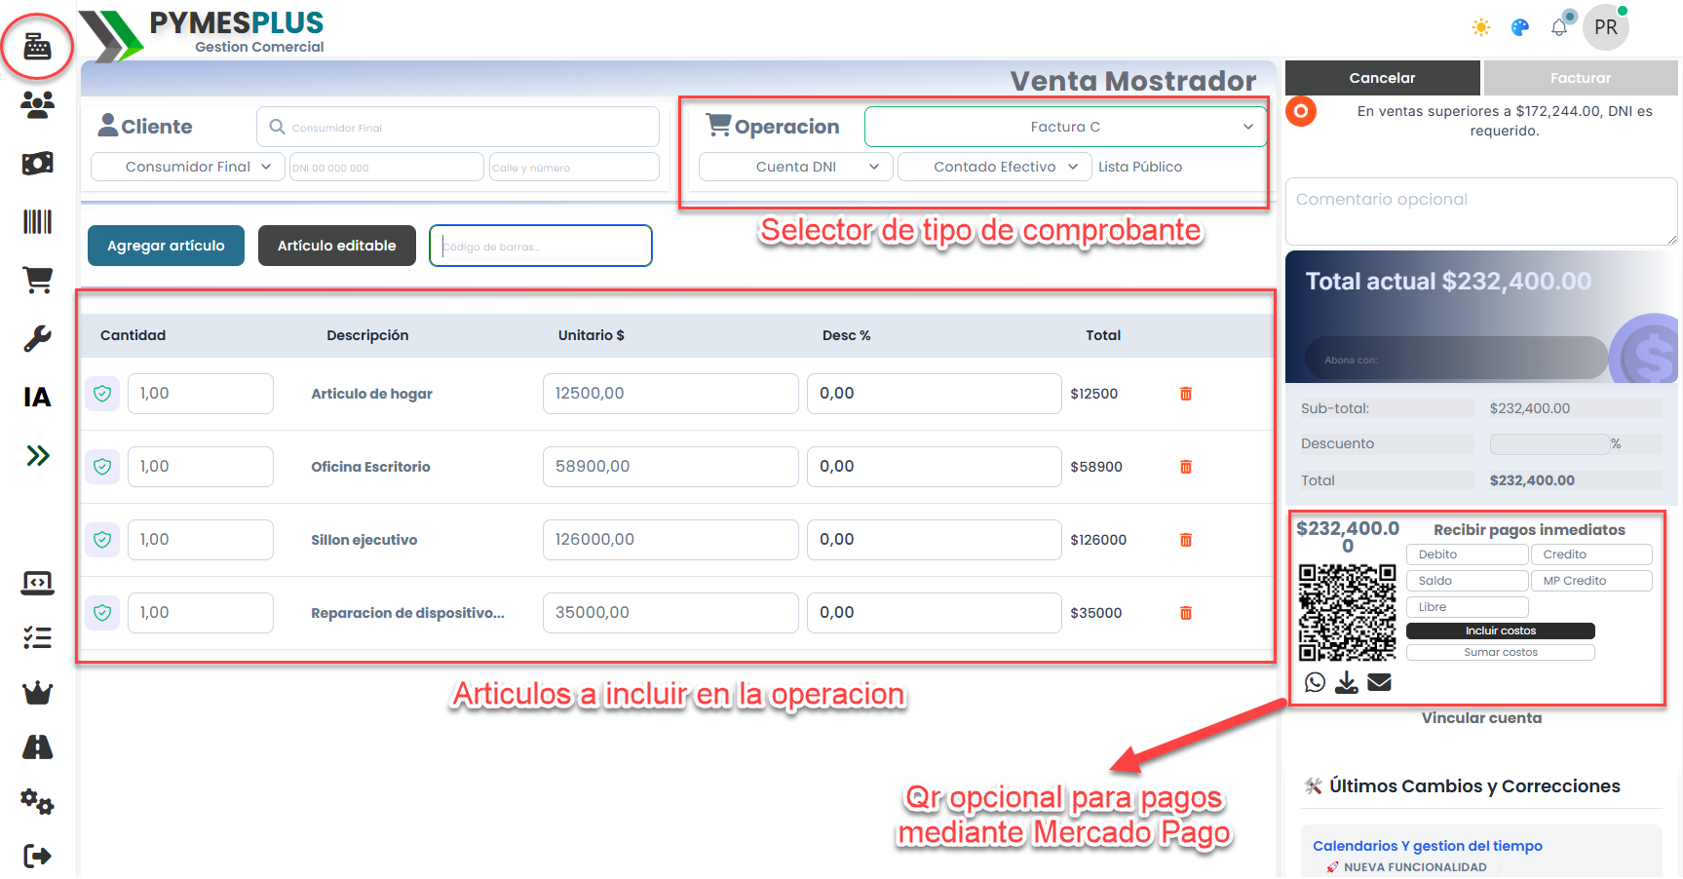The height and width of the screenshot is (879, 1683).
Task: Switch to light/dark theme with the sun icon
Action: pyautogui.click(x=1480, y=27)
